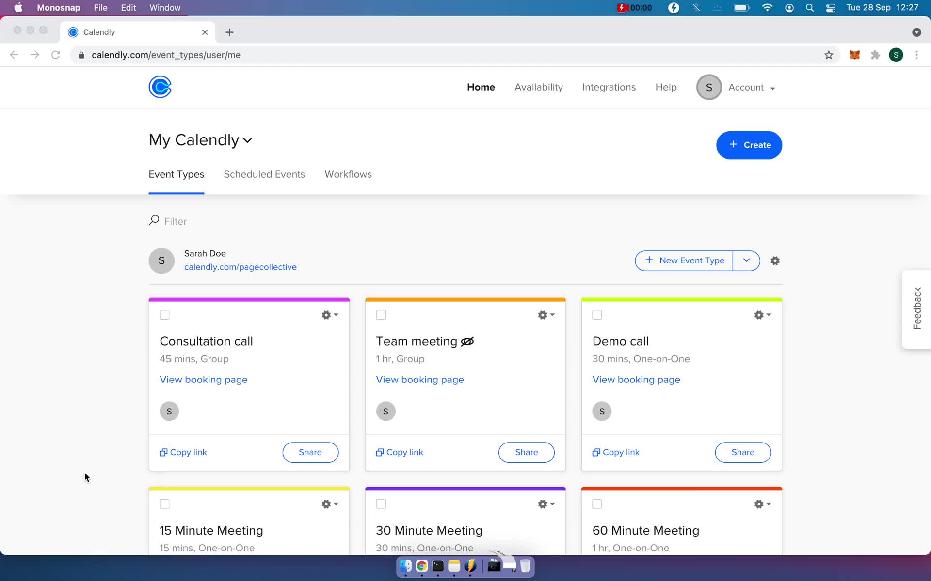
Task: Open settings gear on 60 Minute Meeting card
Action: coord(762,504)
